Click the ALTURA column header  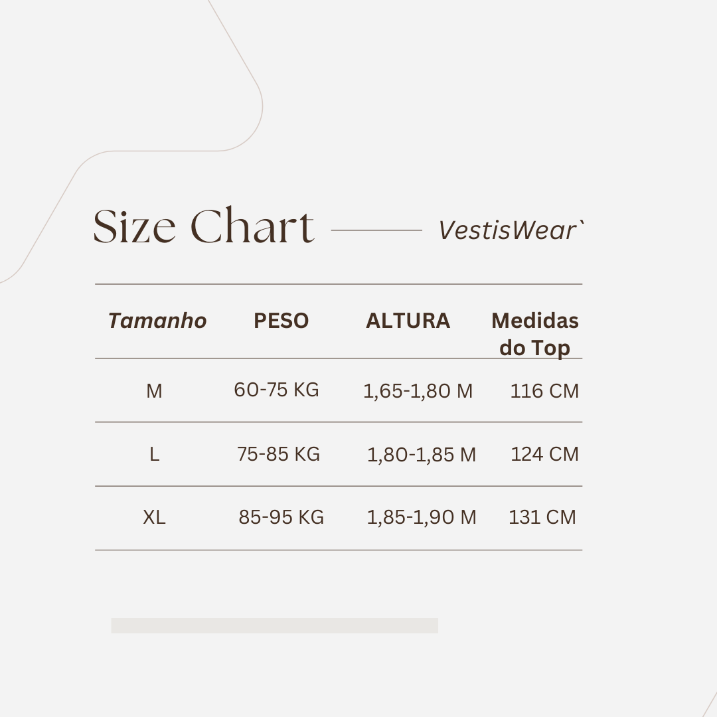coord(408,321)
